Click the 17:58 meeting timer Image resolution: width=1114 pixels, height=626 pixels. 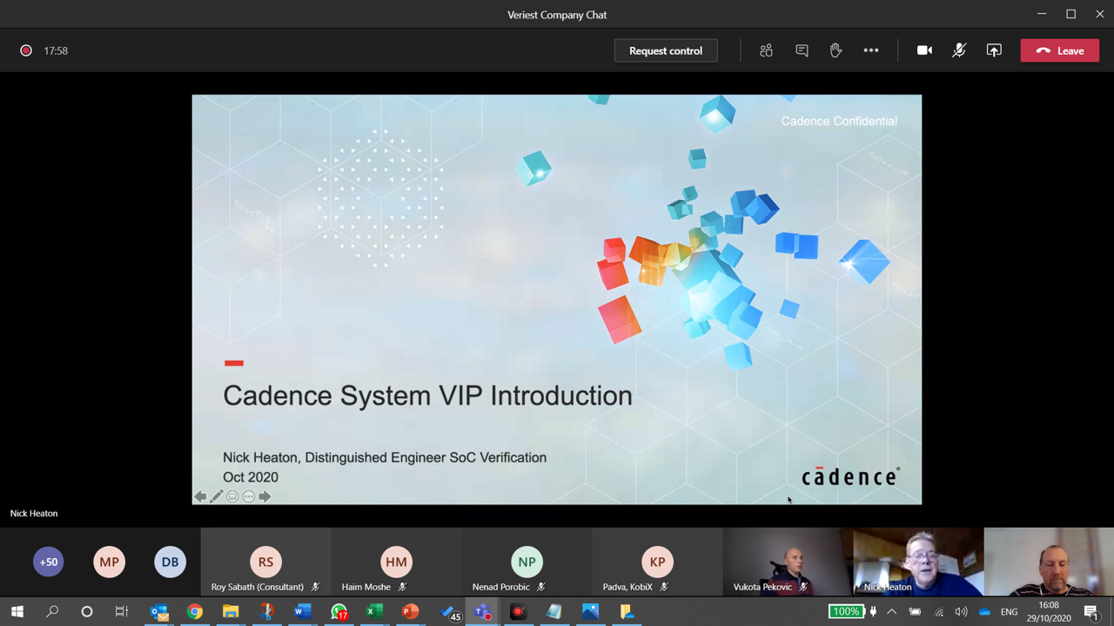click(x=56, y=50)
